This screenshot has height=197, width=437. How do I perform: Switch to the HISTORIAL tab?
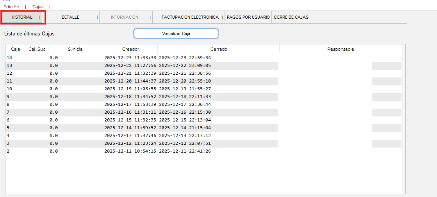point(22,17)
